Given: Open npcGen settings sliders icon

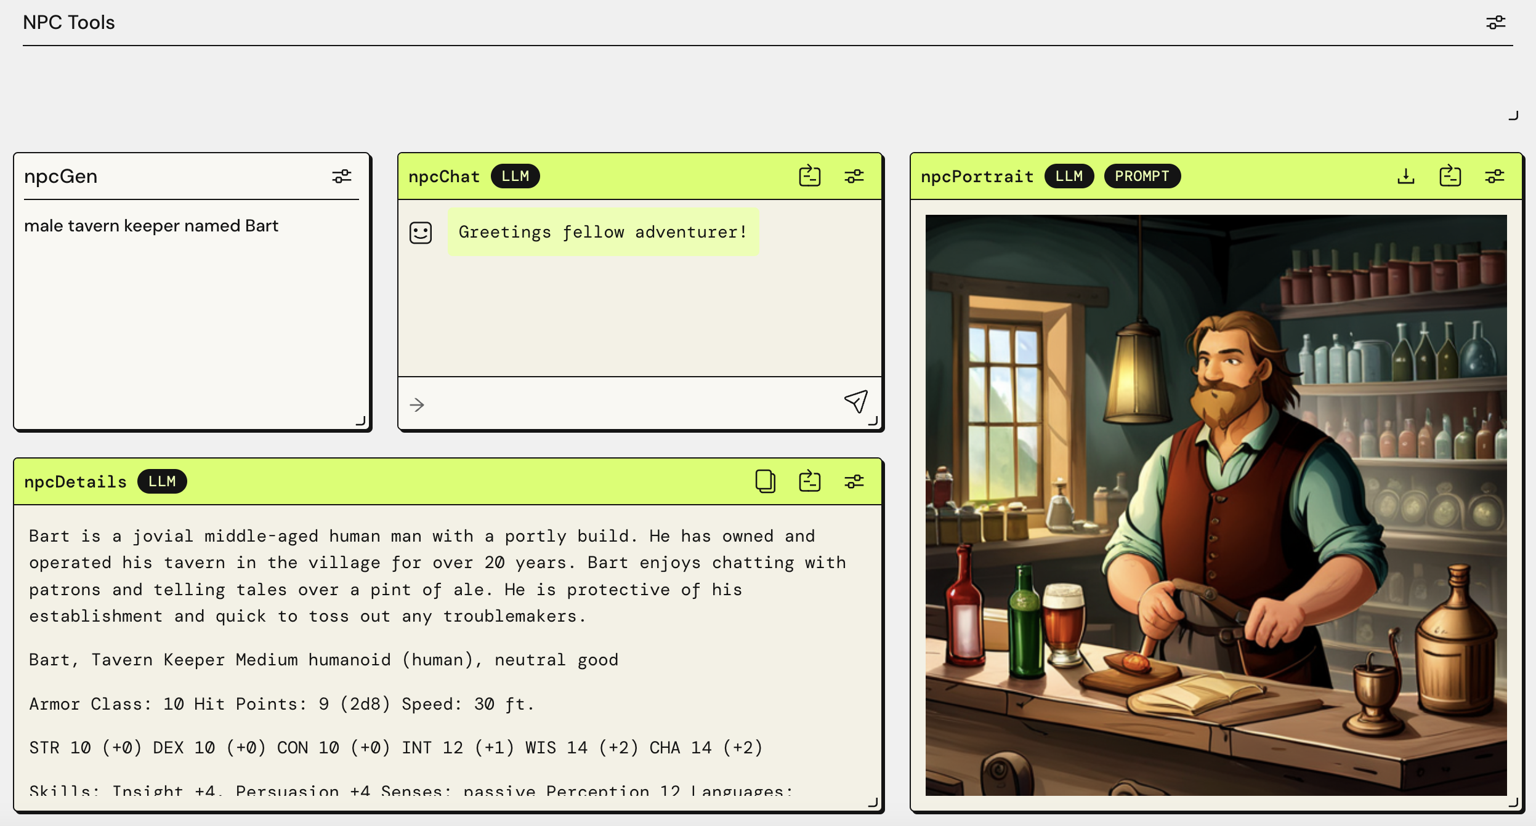Looking at the screenshot, I should point(342,177).
